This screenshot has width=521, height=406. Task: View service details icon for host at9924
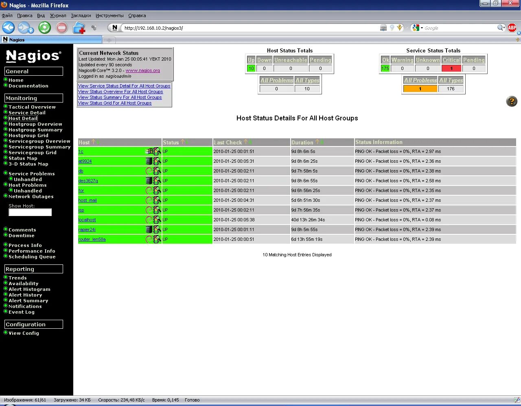pyautogui.click(x=157, y=161)
